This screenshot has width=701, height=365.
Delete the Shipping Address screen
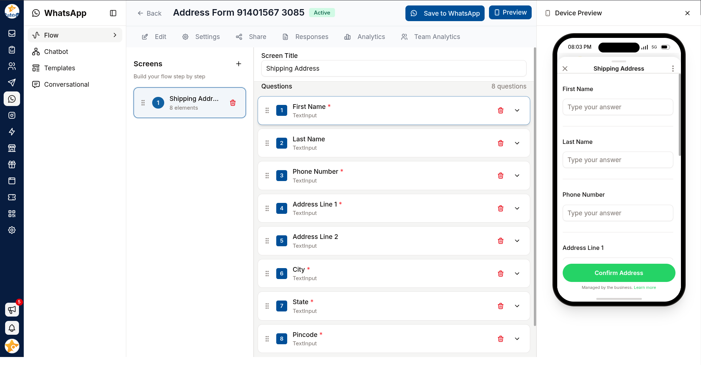[233, 103]
